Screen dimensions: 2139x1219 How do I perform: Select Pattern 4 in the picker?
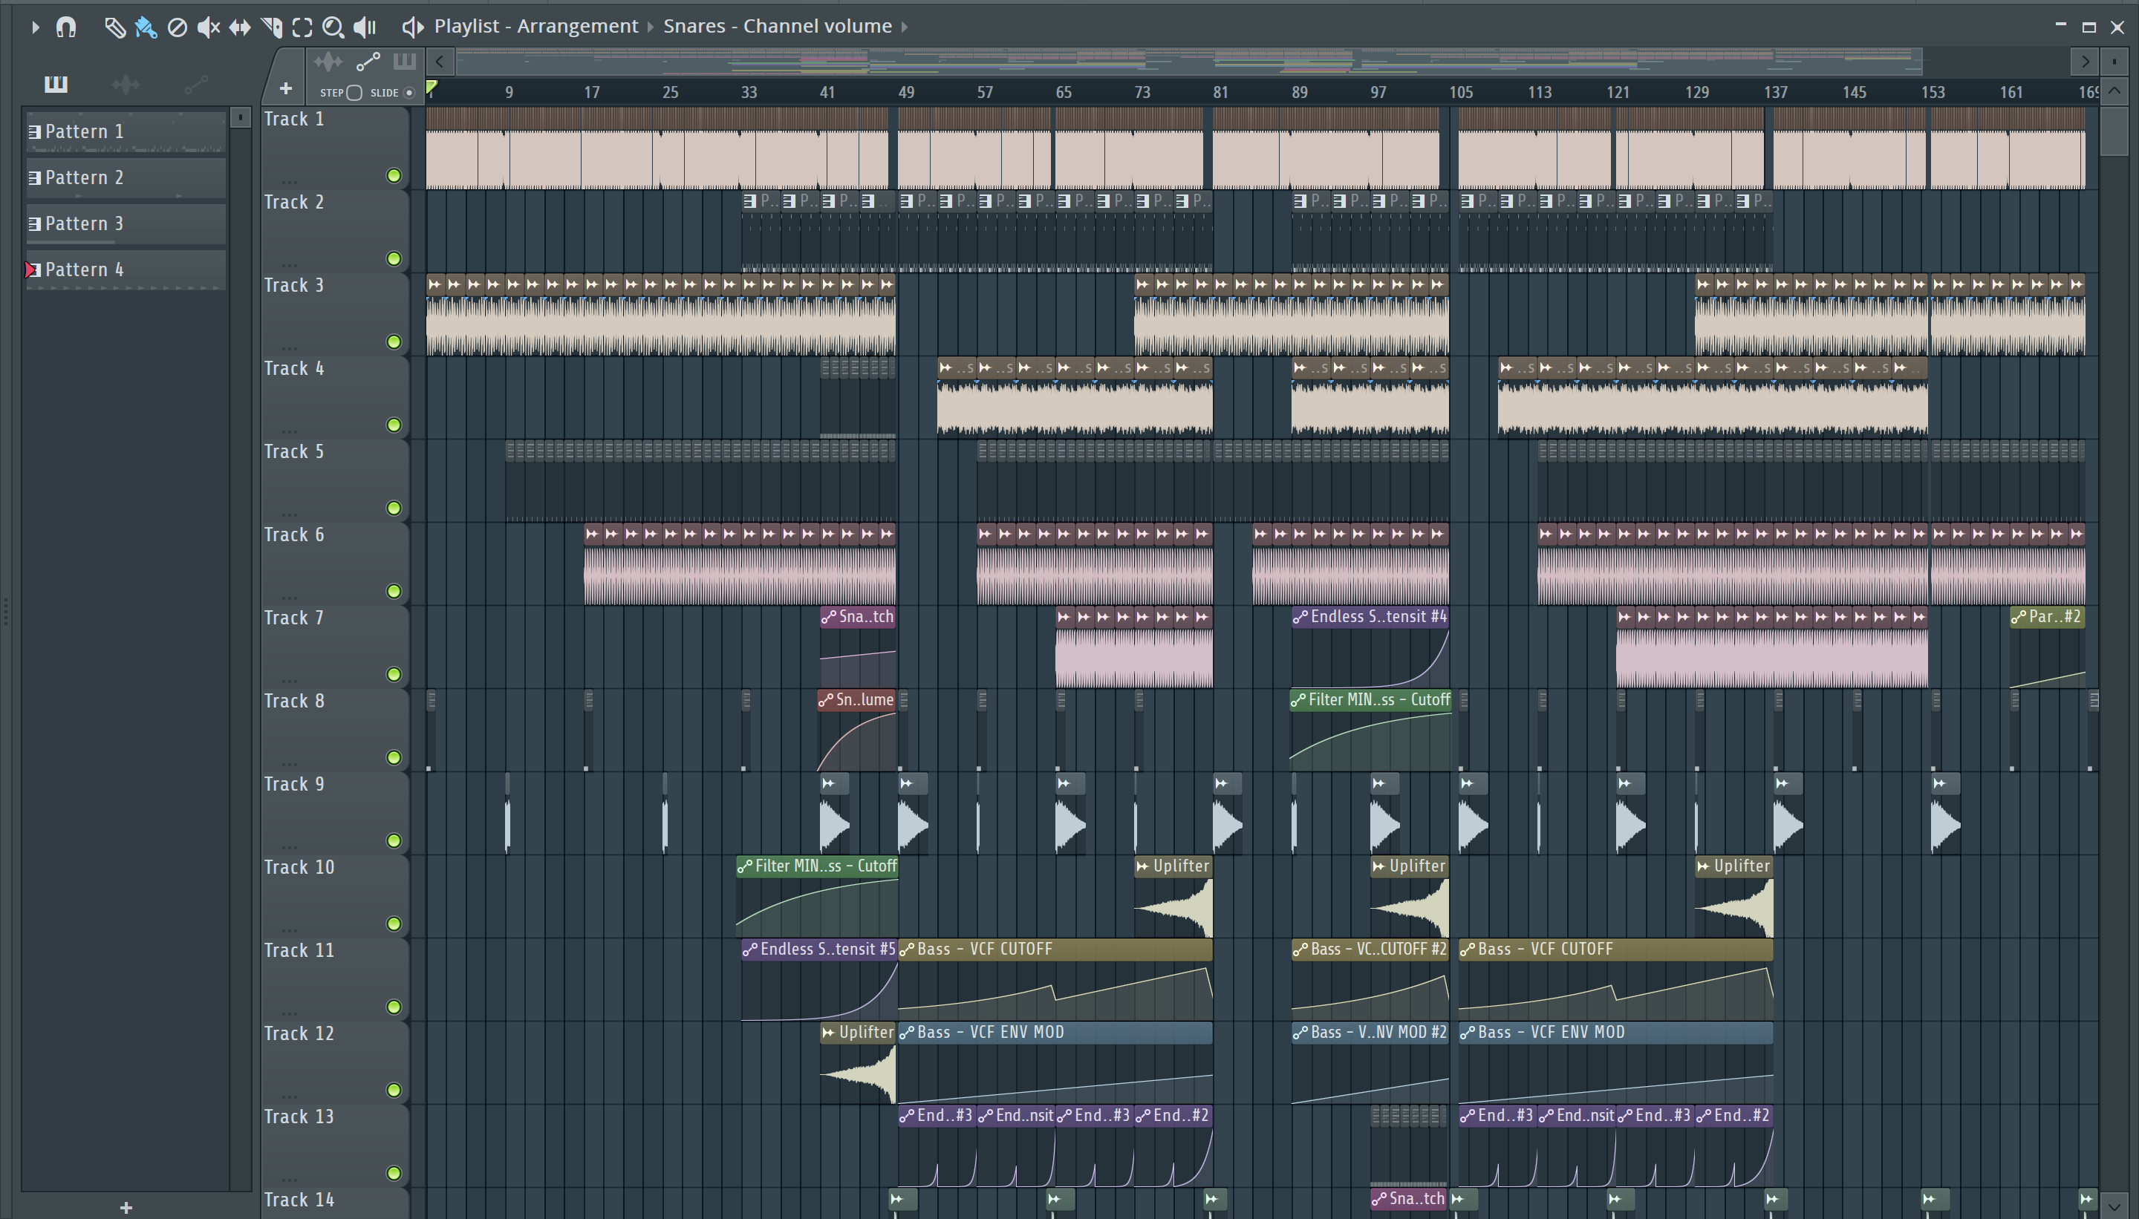[126, 270]
